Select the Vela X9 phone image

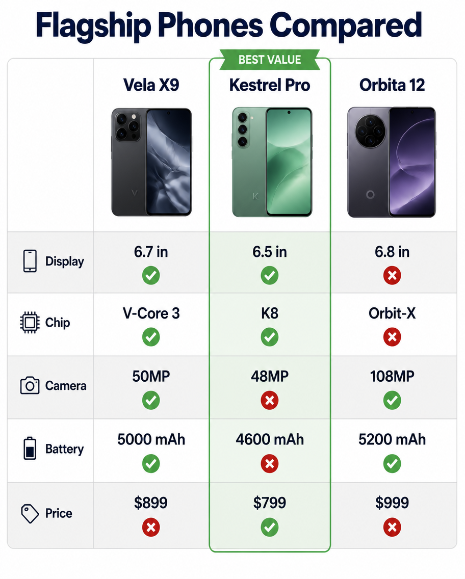pyautogui.click(x=151, y=162)
